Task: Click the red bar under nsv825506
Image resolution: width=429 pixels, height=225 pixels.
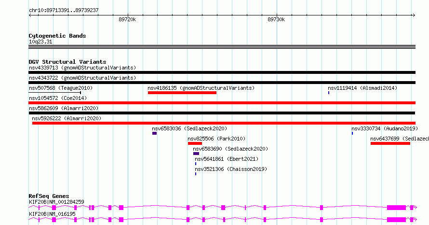Action: pyautogui.click(x=195, y=143)
